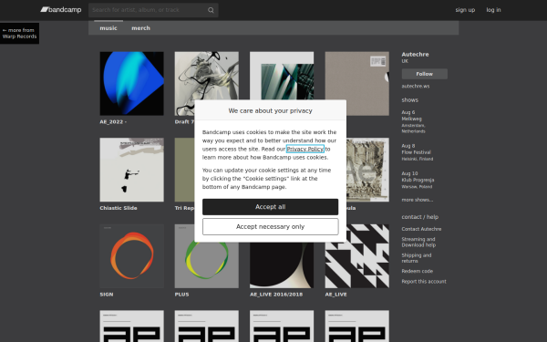
Task: Click the Autechre artist name in sidebar
Action: click(415, 55)
